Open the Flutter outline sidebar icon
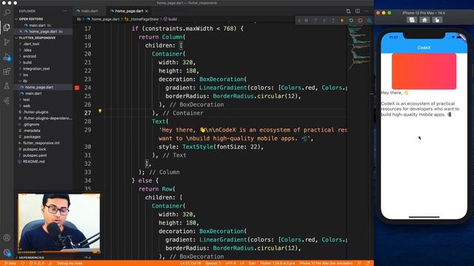The width and height of the screenshot is (474, 266). tap(7, 100)
